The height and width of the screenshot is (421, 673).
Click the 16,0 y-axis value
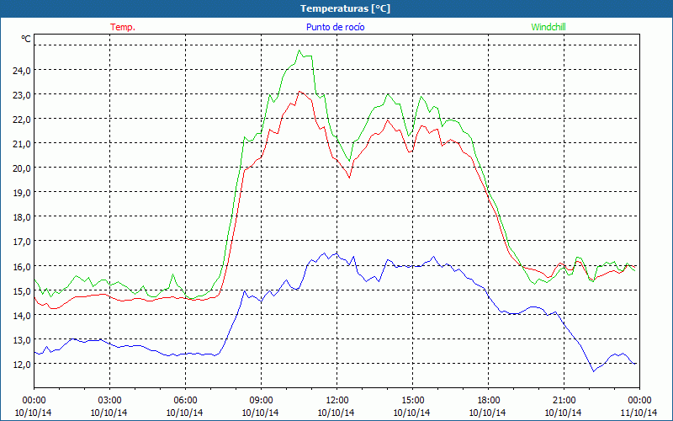click(22, 266)
